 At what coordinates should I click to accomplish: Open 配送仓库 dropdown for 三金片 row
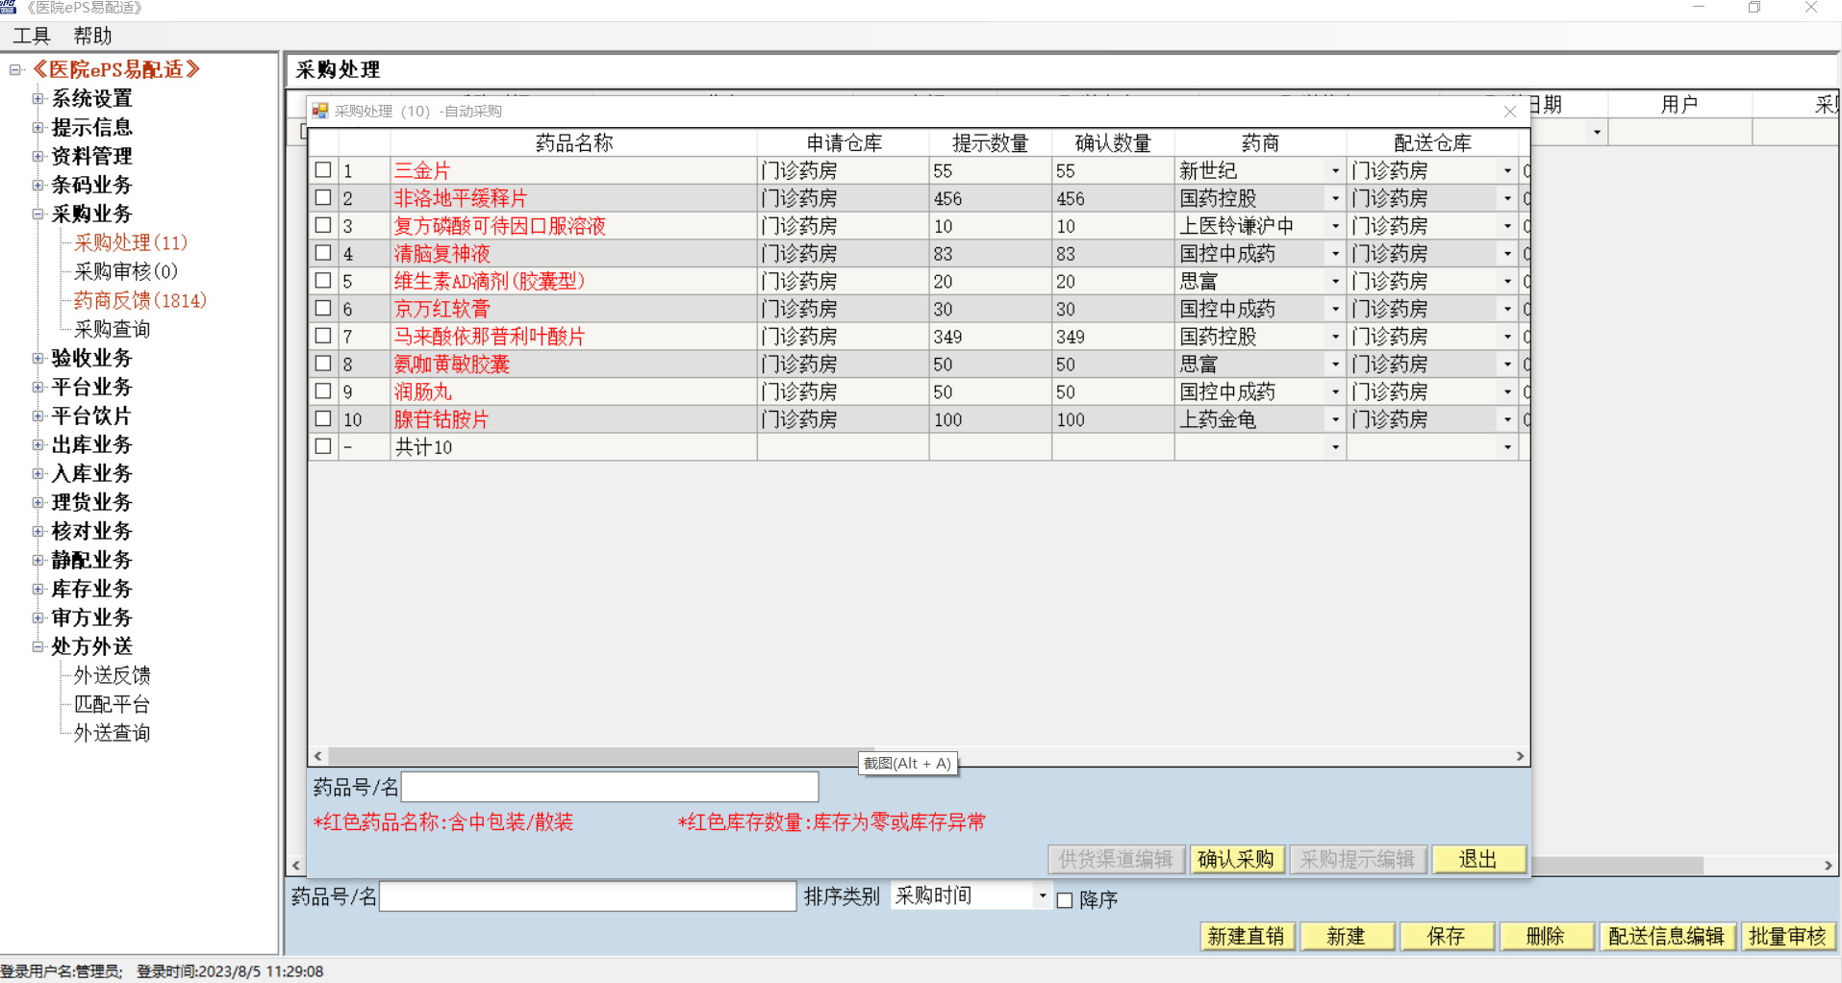coord(1507,171)
